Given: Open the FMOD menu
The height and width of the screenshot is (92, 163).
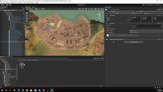Looking at the screenshot, I should (x=28, y=3).
